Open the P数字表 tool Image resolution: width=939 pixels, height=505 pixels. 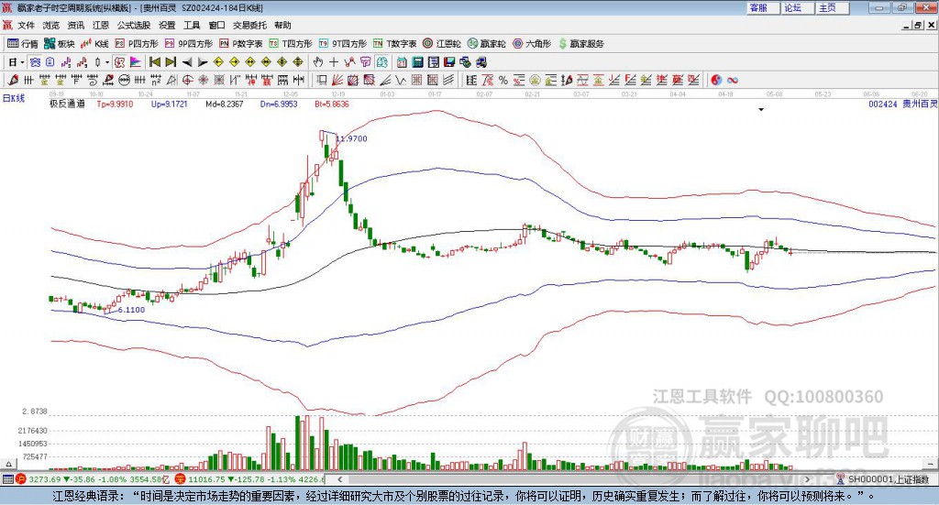(x=241, y=44)
